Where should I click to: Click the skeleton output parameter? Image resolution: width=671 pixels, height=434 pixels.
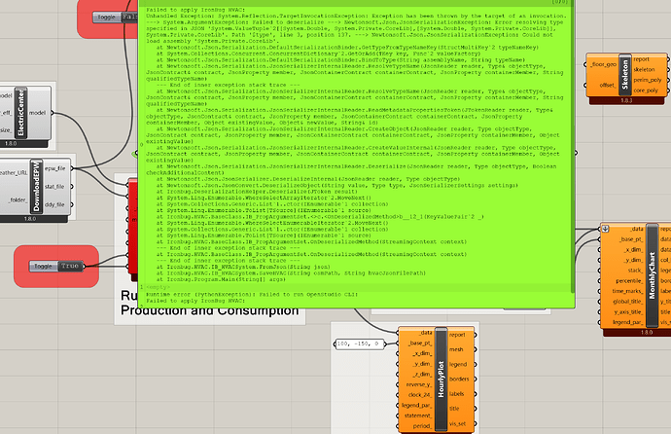click(x=644, y=70)
